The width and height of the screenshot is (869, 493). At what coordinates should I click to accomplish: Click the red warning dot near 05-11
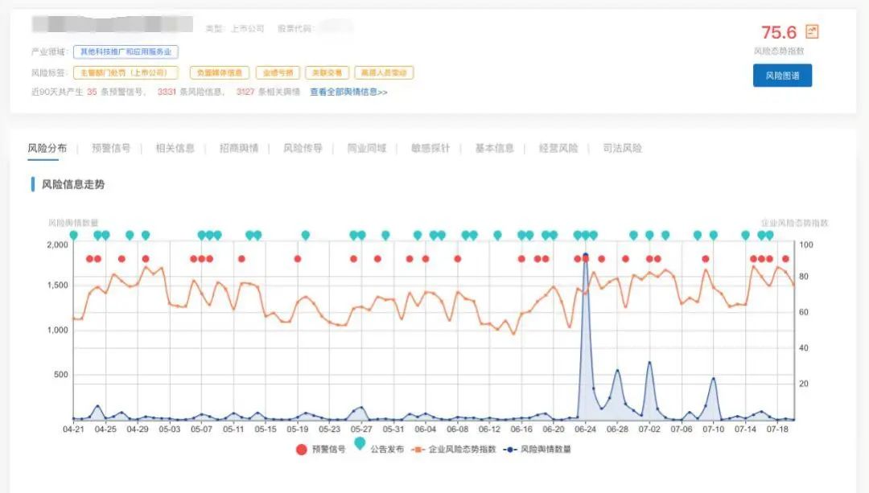pos(241,259)
